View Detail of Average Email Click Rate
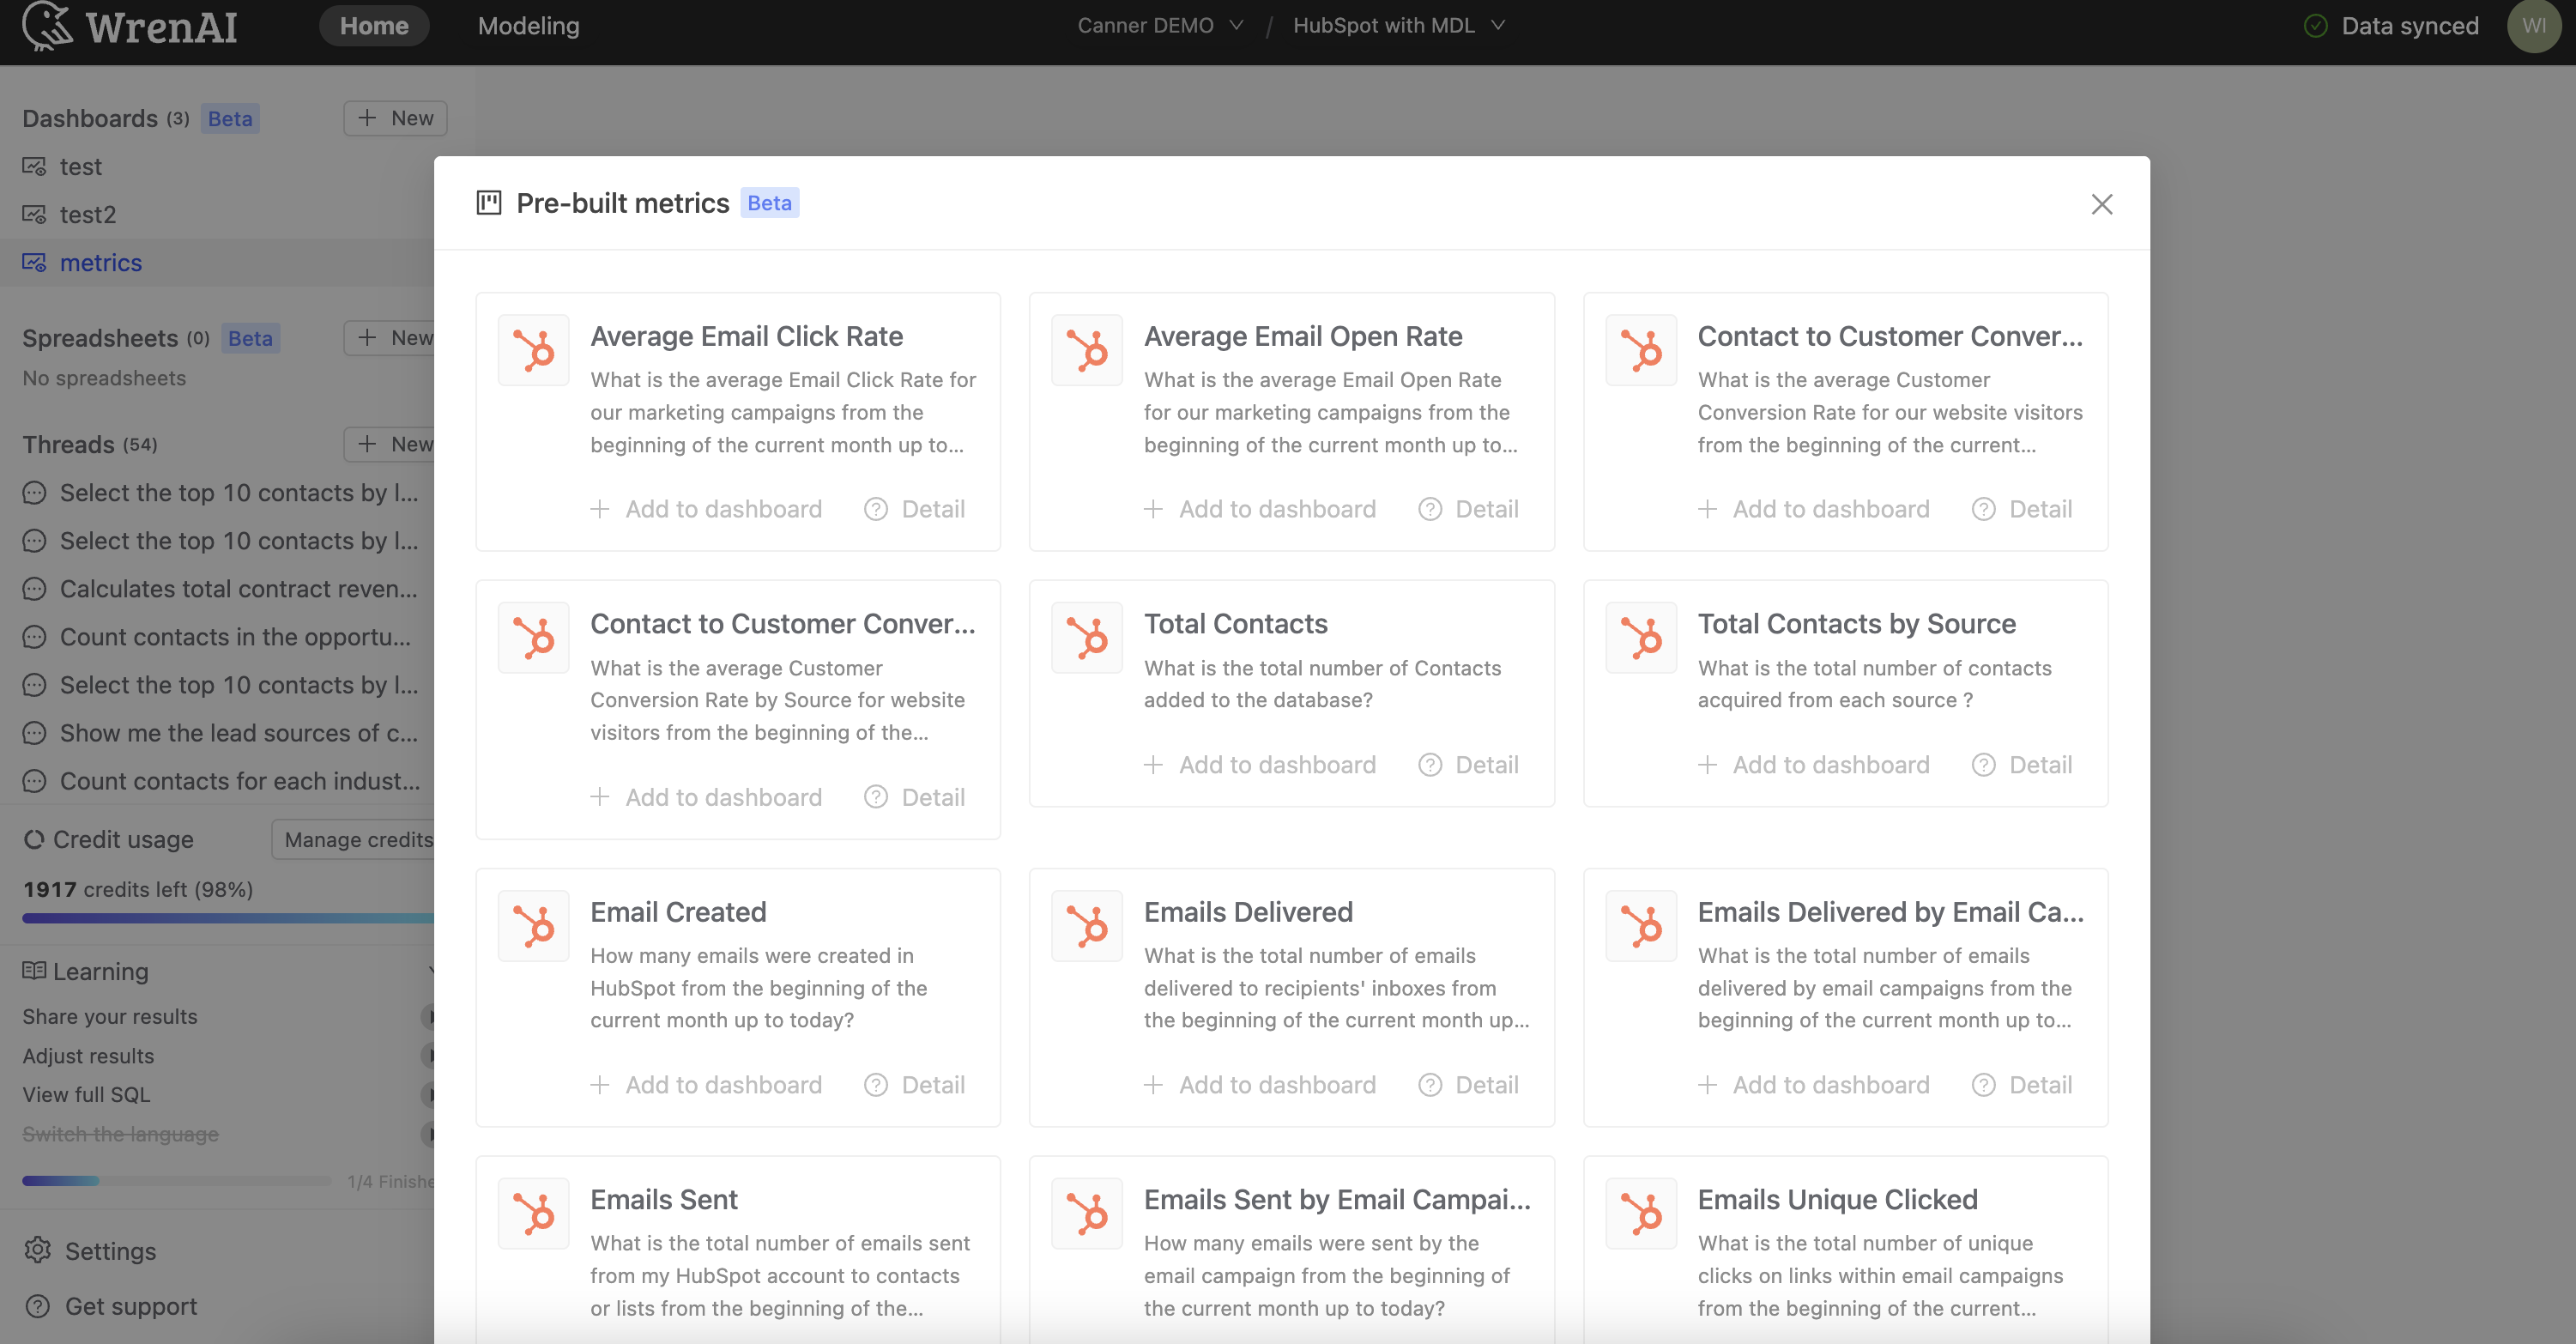The image size is (2576, 1344). point(914,509)
